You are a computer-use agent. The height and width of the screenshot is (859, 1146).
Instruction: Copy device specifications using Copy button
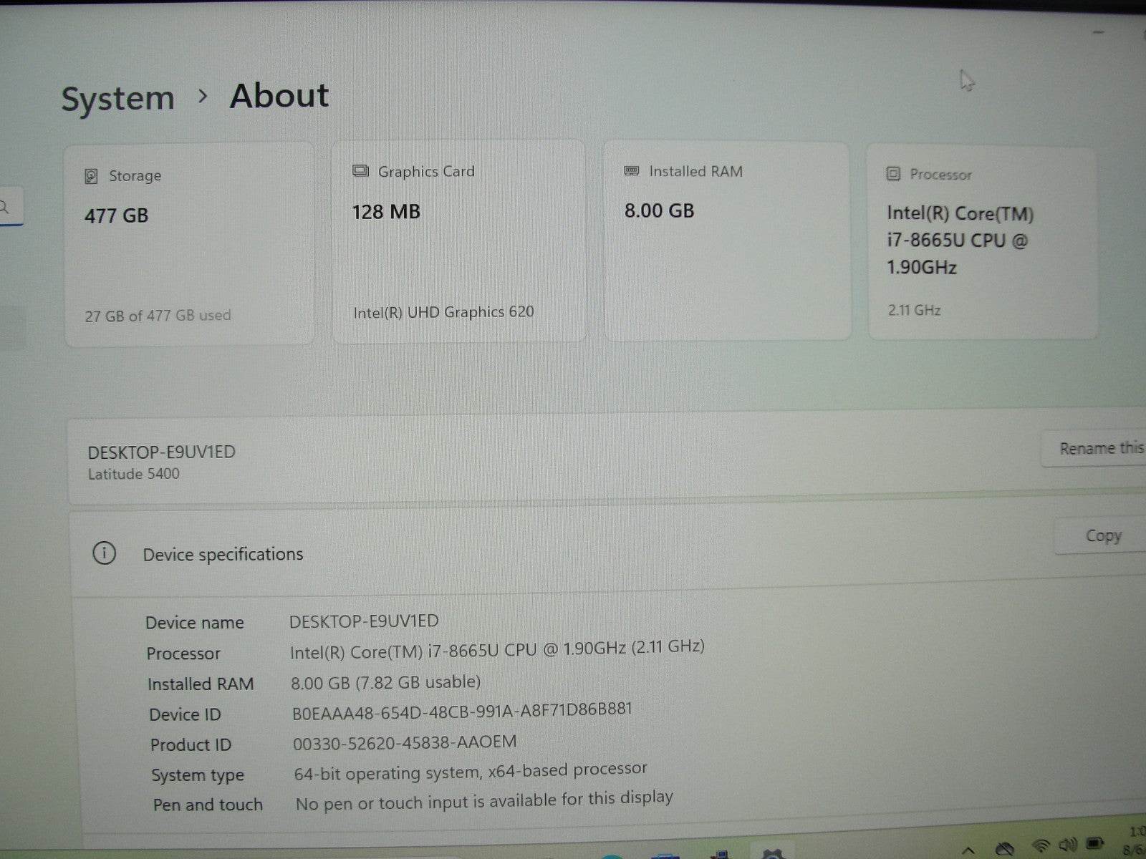point(1103,535)
